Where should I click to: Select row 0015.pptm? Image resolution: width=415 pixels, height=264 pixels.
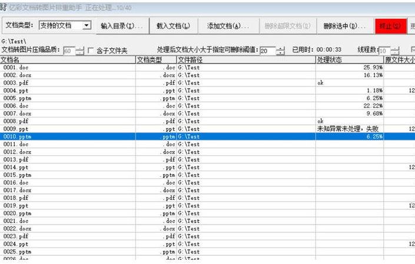pyautogui.click(x=207, y=175)
